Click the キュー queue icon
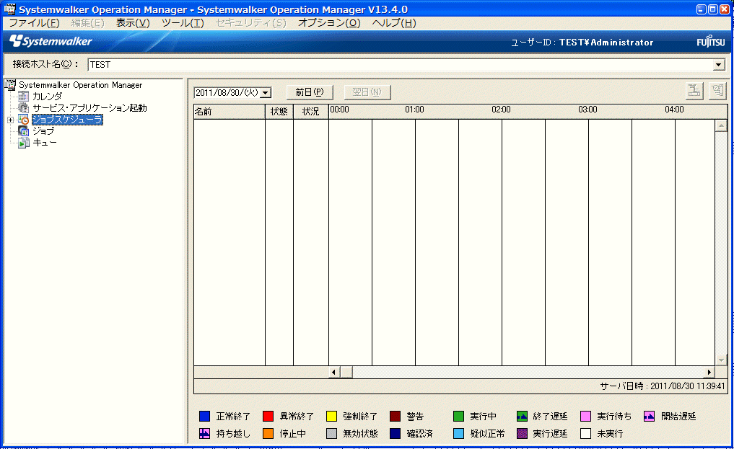 tap(23, 143)
